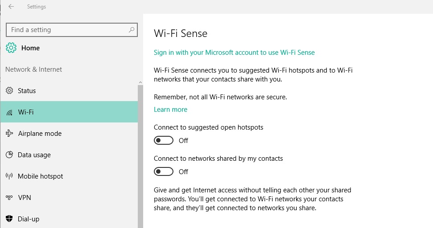Open Airplane mode via plane icon
Viewport: 433px width, 228px height.
click(x=9, y=134)
